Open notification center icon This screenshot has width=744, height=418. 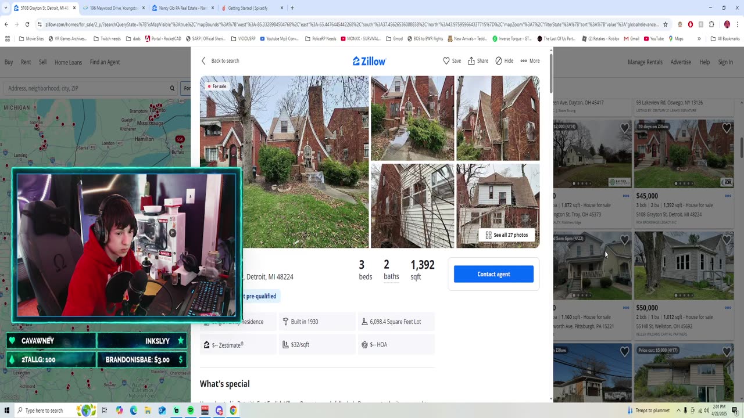coord(735,410)
